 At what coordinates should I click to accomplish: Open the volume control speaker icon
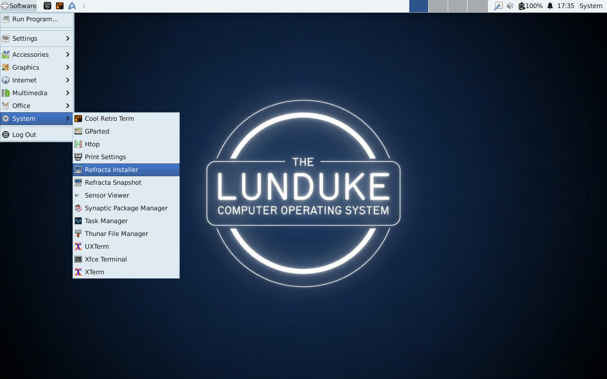(x=510, y=6)
